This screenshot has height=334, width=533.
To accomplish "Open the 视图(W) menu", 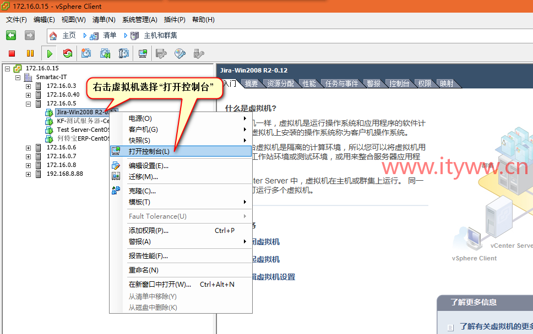I will click(x=73, y=20).
